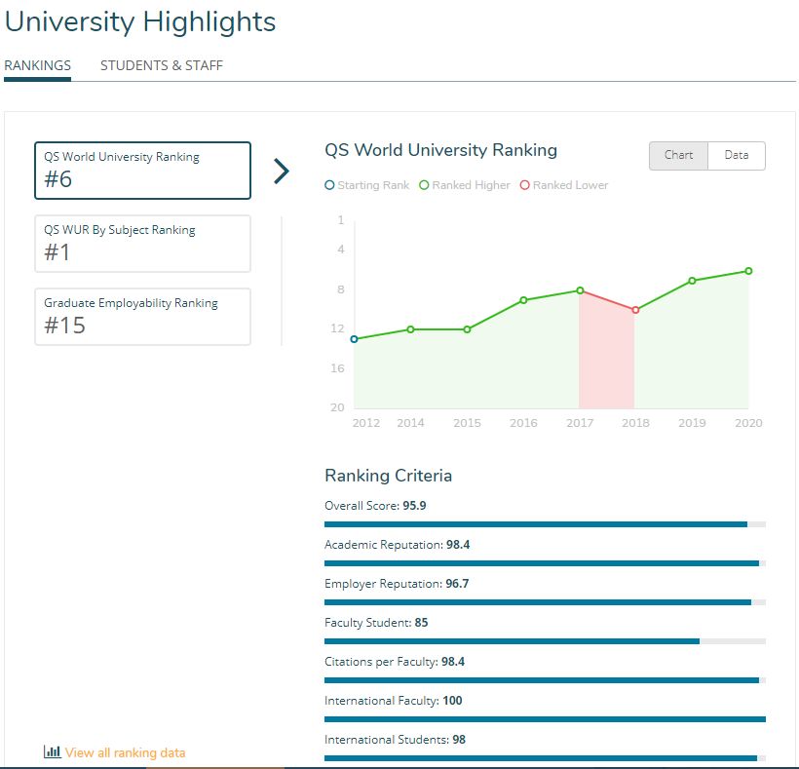Toggle the Starting Rank legend marker

329,185
